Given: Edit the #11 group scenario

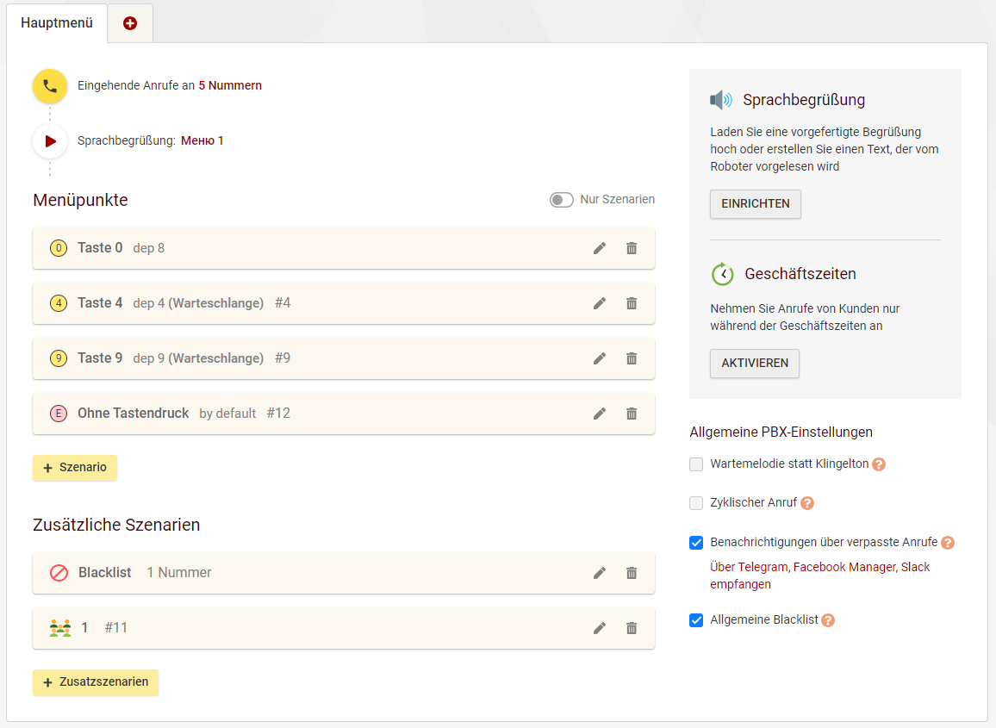Looking at the screenshot, I should click(600, 628).
